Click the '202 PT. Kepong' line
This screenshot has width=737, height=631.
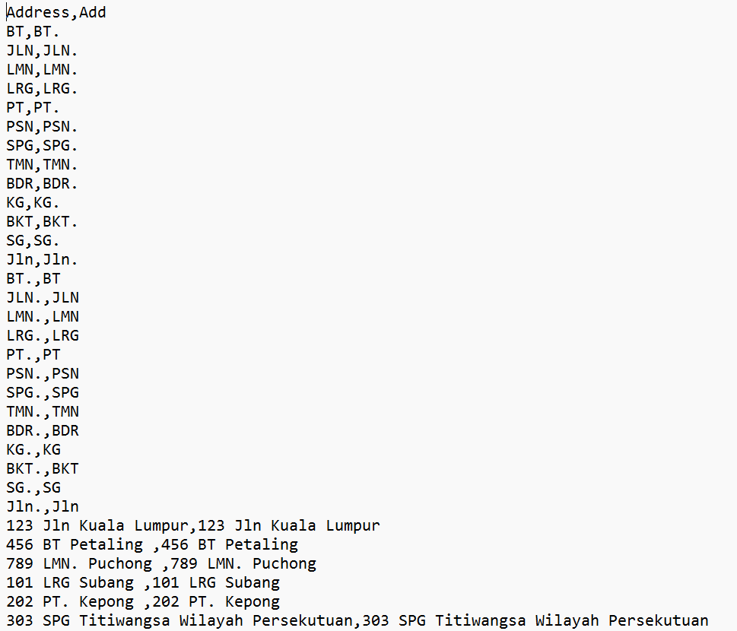pos(143,602)
